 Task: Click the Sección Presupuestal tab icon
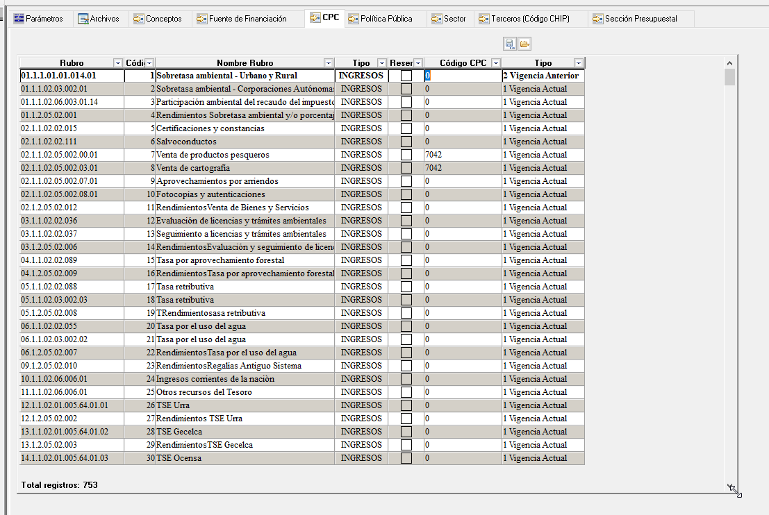[597, 19]
